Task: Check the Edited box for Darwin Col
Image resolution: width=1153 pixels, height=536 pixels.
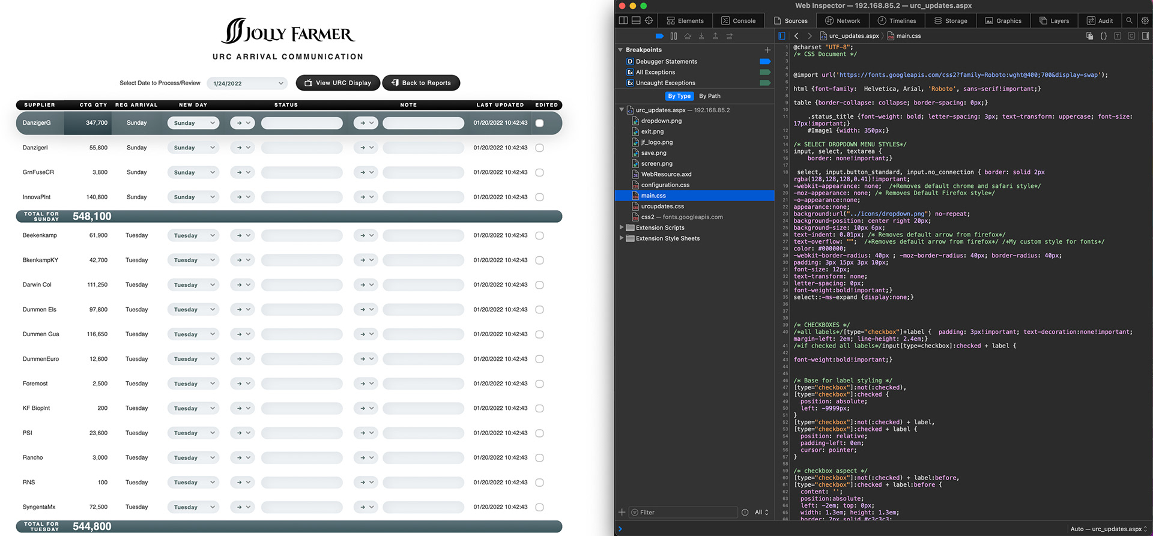Action: pyautogui.click(x=539, y=285)
